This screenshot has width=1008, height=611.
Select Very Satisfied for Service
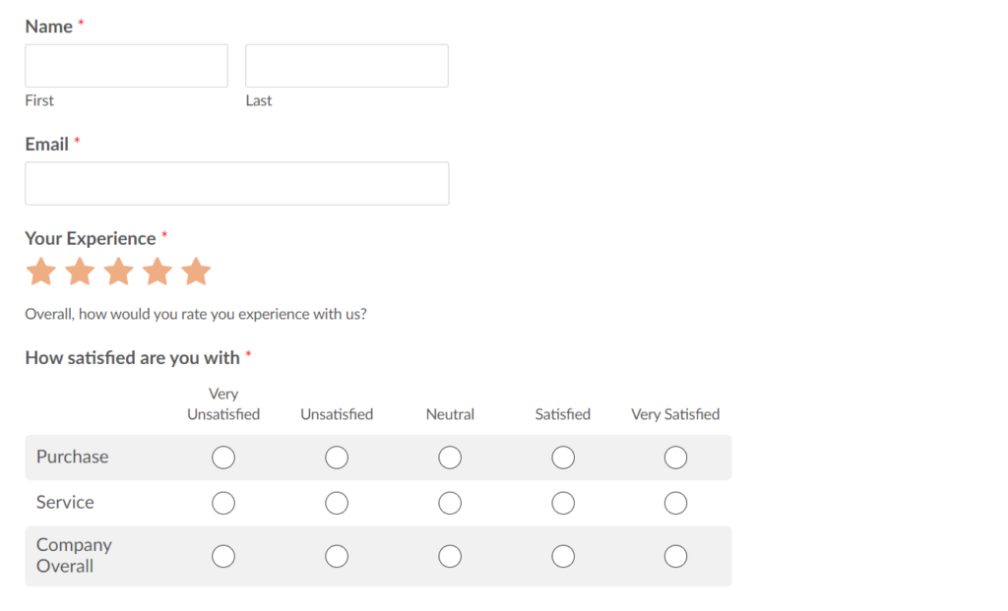675,503
